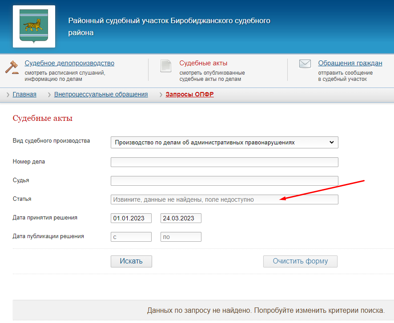The image size is (394, 323).
Task: Click decision end date field 24.03.2023
Action: (x=181, y=218)
